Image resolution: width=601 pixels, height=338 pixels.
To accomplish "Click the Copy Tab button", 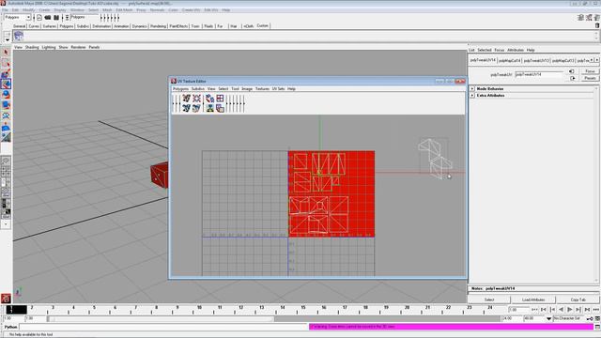I will click(578, 300).
